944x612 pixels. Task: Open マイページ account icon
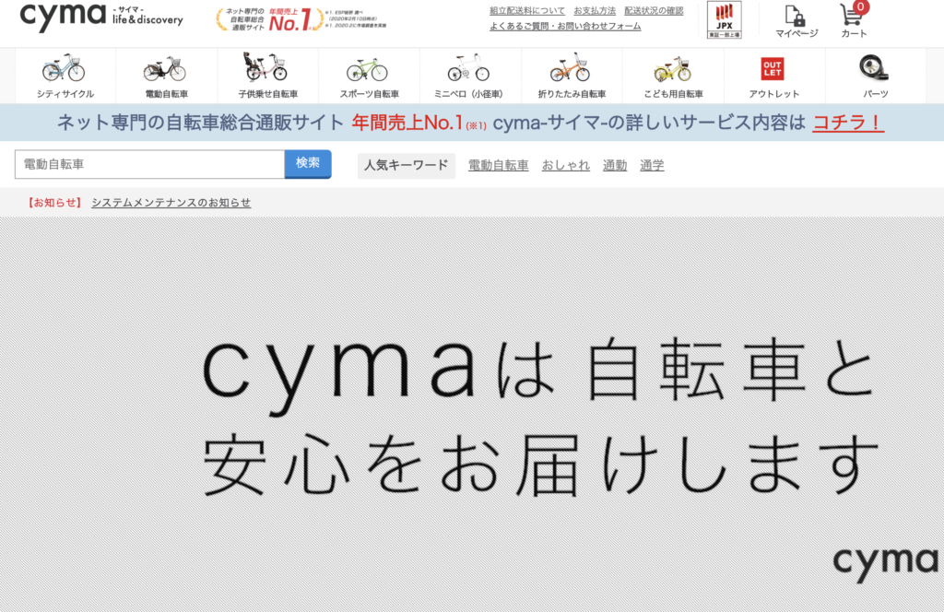tap(796, 21)
